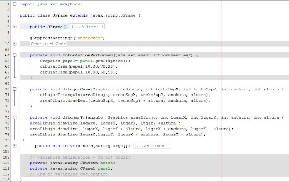Click 'areaDibujo.drawLine' on line 78

point(54,135)
